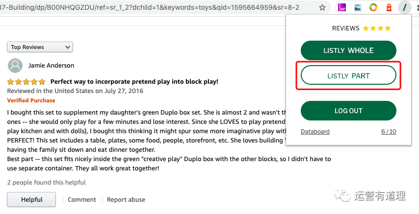Open the Databoard link
Screen dimensions: 419x214
tap(315, 132)
